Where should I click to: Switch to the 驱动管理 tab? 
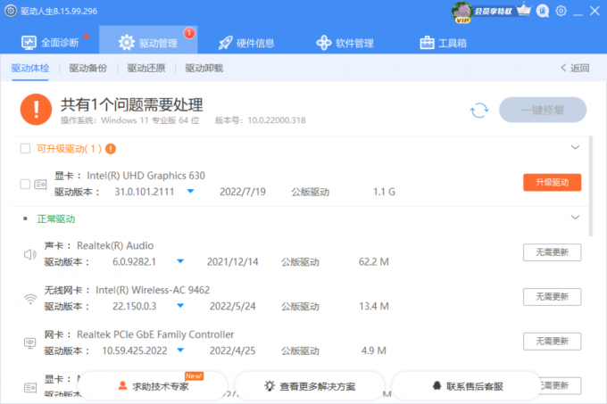tap(148, 40)
